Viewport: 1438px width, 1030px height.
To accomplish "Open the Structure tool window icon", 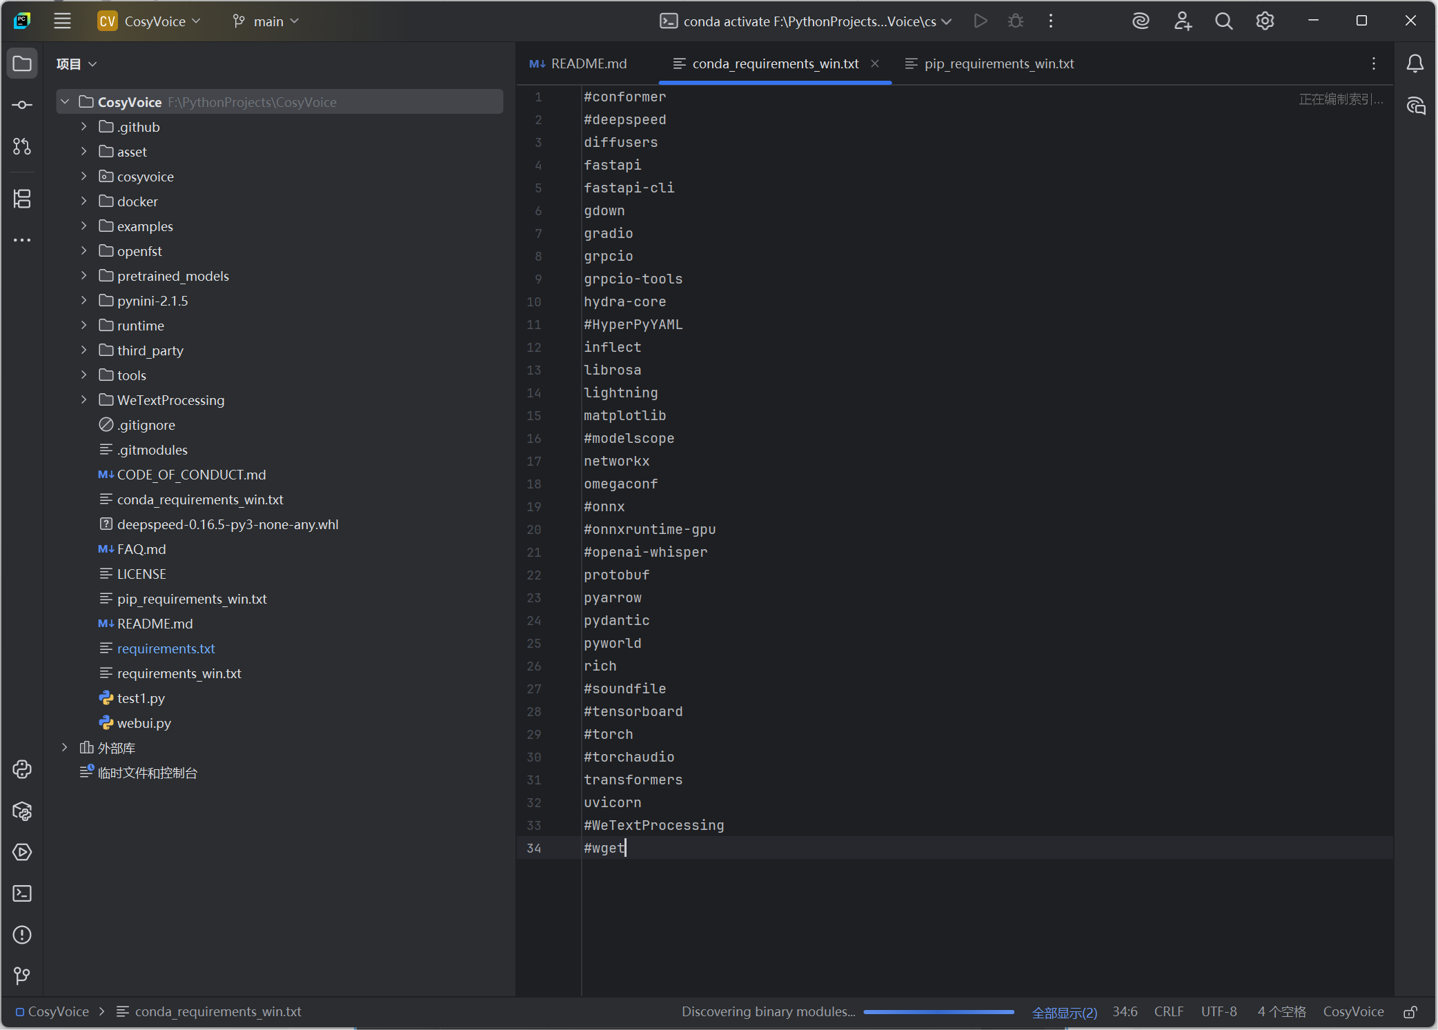I will click(x=22, y=199).
